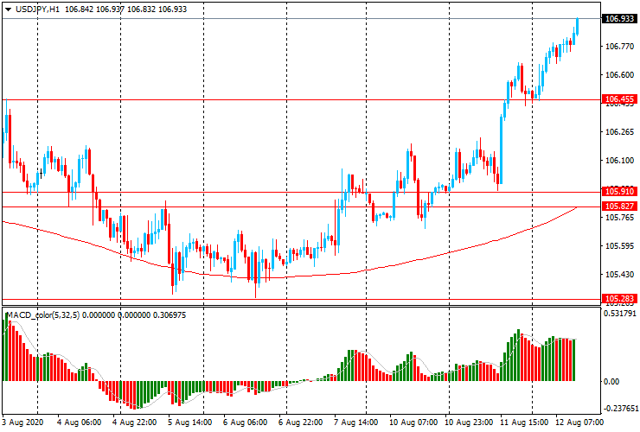The height and width of the screenshot is (432, 640).
Task: Click the MACD zero level 0.00 label
Action: [611, 381]
